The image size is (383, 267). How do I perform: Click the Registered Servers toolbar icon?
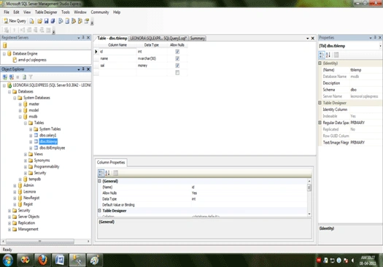click(61, 21)
